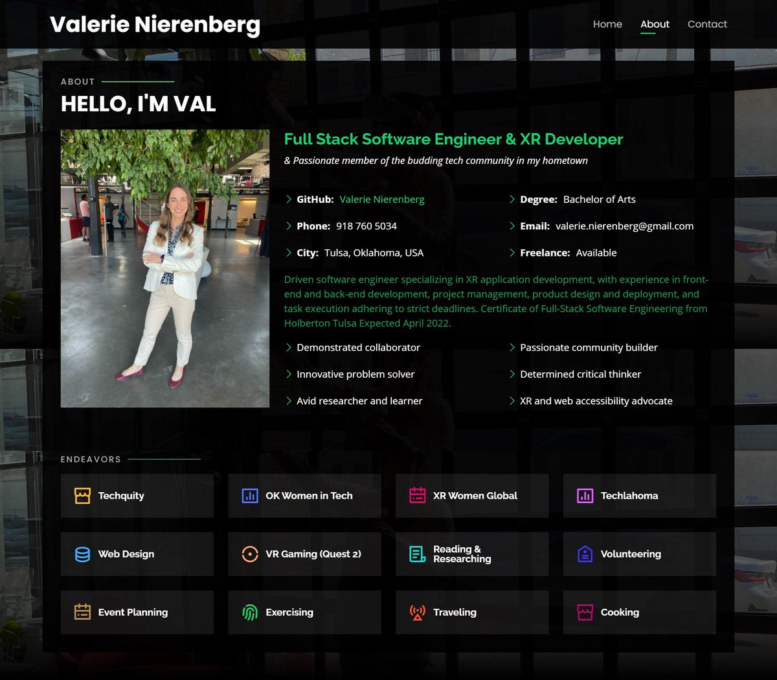
Task: Click the chevron beside Degree
Action: coord(512,199)
